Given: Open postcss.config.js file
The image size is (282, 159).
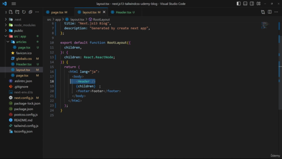Looking at the screenshot, I should pos(26,114).
